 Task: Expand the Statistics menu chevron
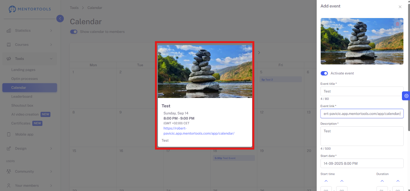click(51, 31)
